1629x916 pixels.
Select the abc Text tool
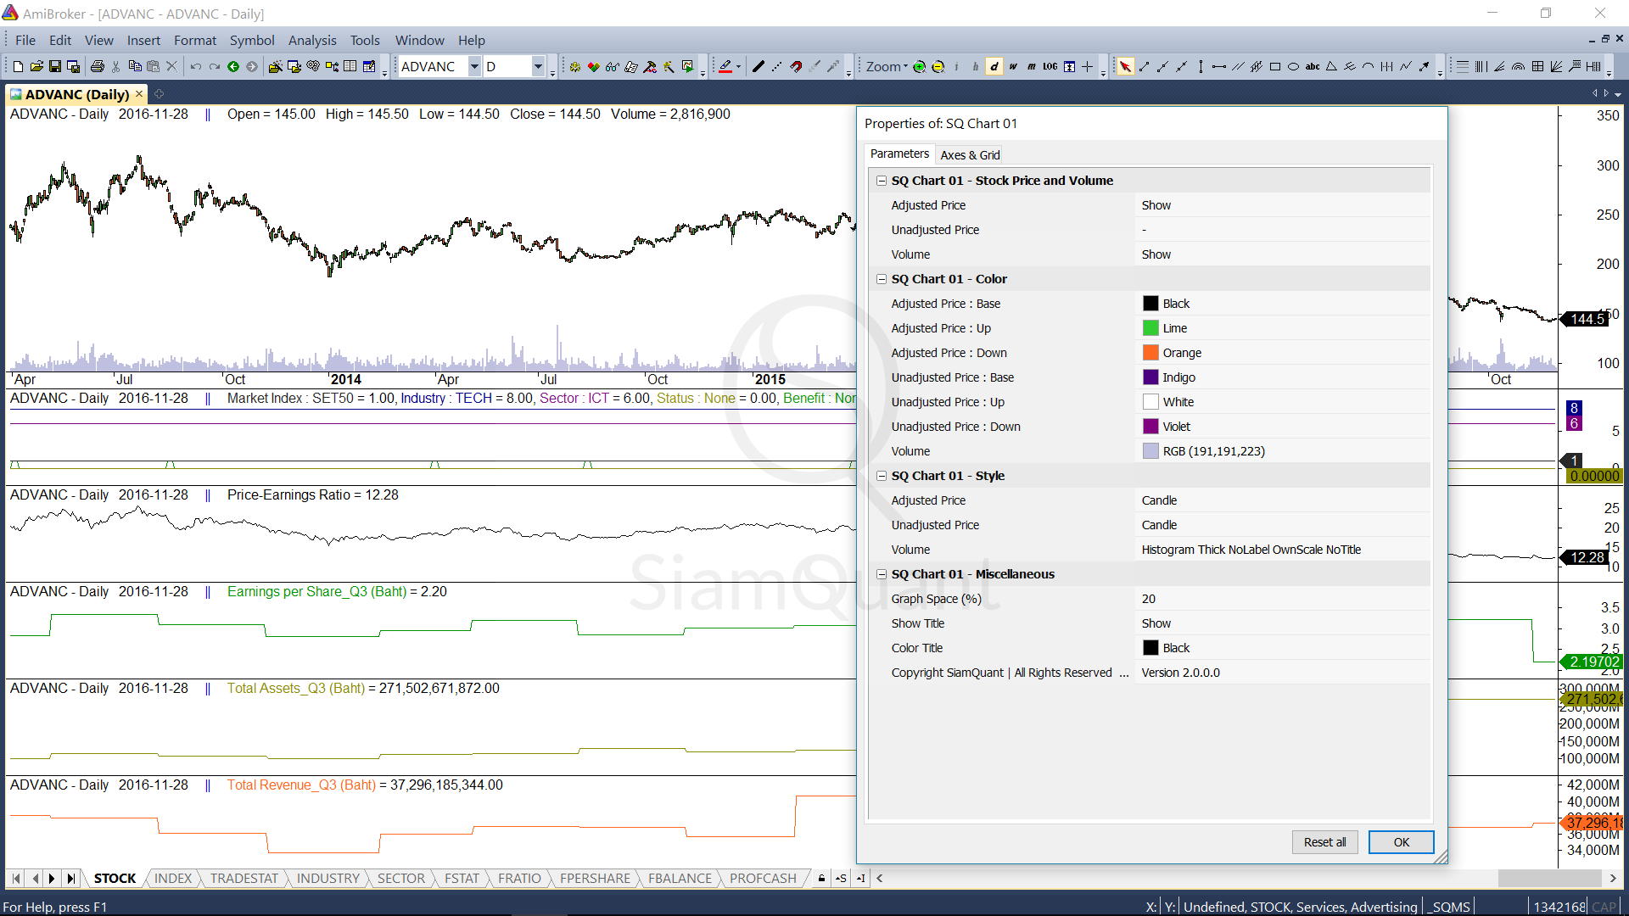pyautogui.click(x=1312, y=66)
